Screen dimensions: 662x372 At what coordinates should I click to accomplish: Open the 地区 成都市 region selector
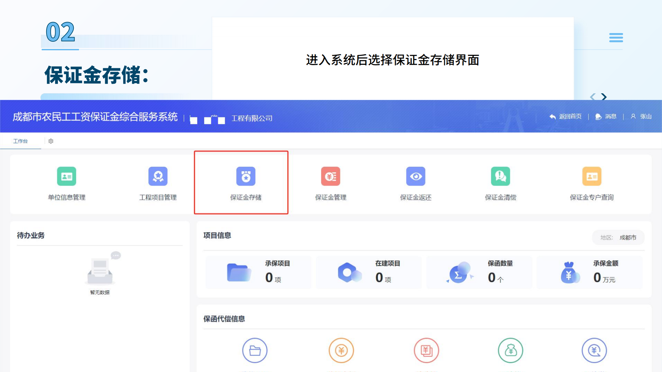pos(618,237)
